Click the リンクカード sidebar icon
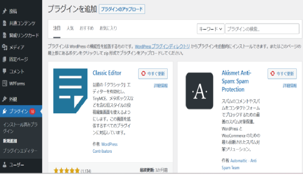Image resolution: width=303 pixels, height=175 pixels. tap(5, 35)
